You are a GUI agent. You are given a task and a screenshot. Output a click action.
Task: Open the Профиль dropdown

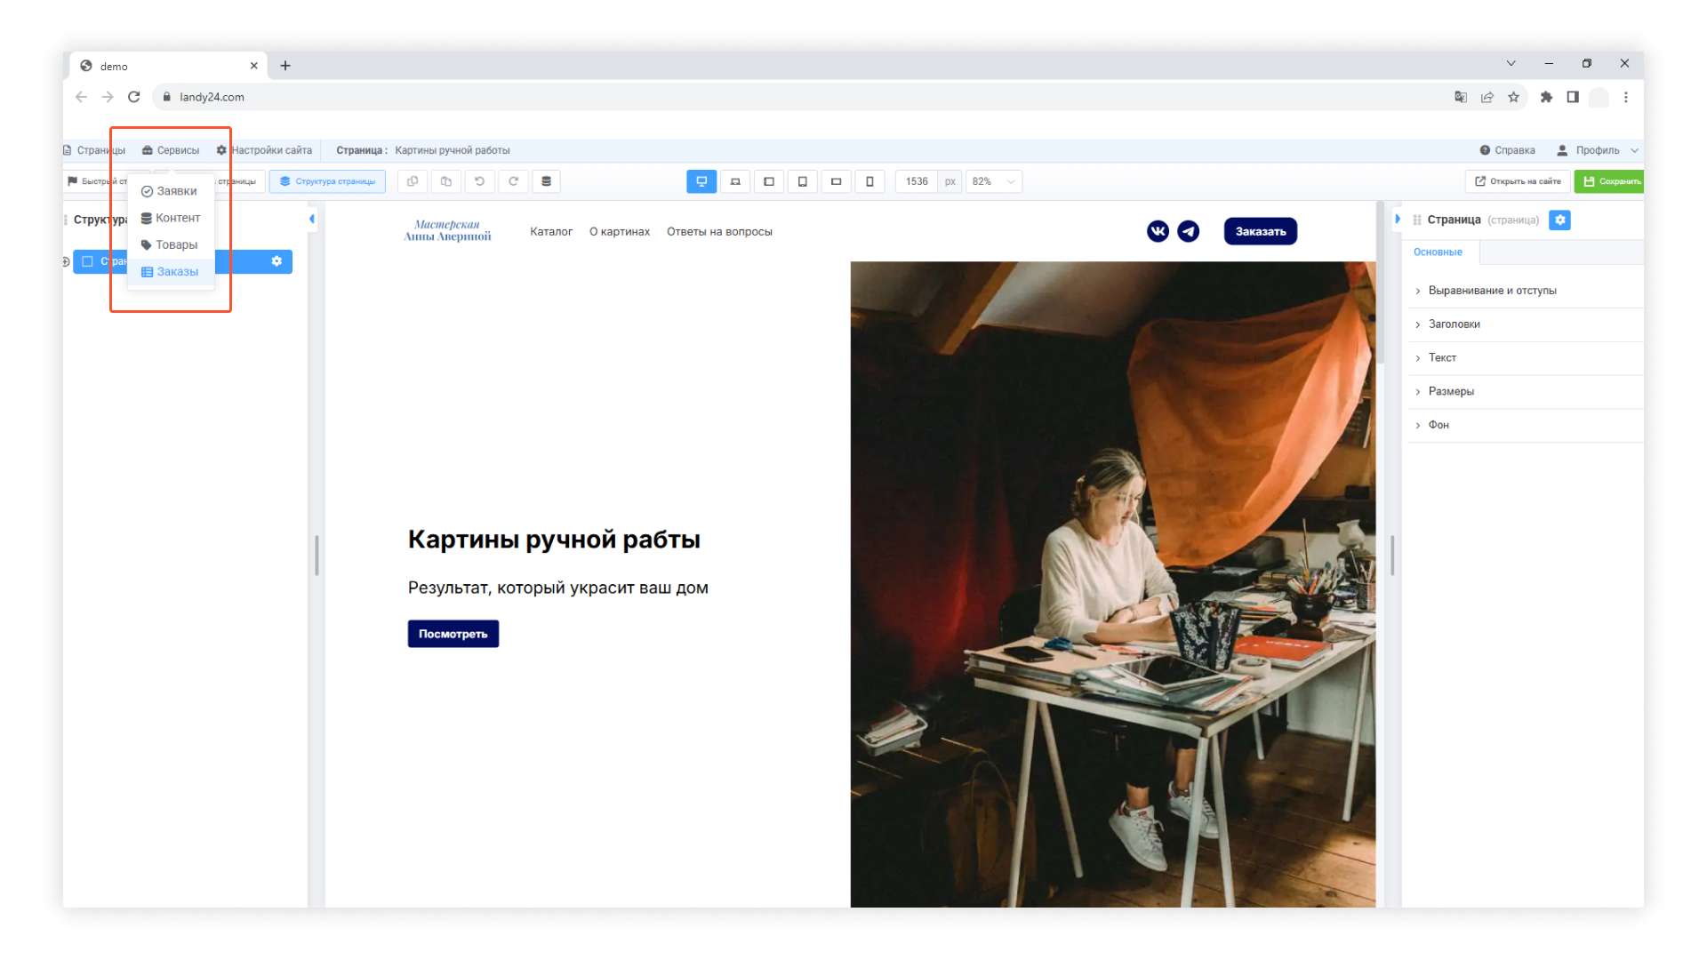point(1598,150)
